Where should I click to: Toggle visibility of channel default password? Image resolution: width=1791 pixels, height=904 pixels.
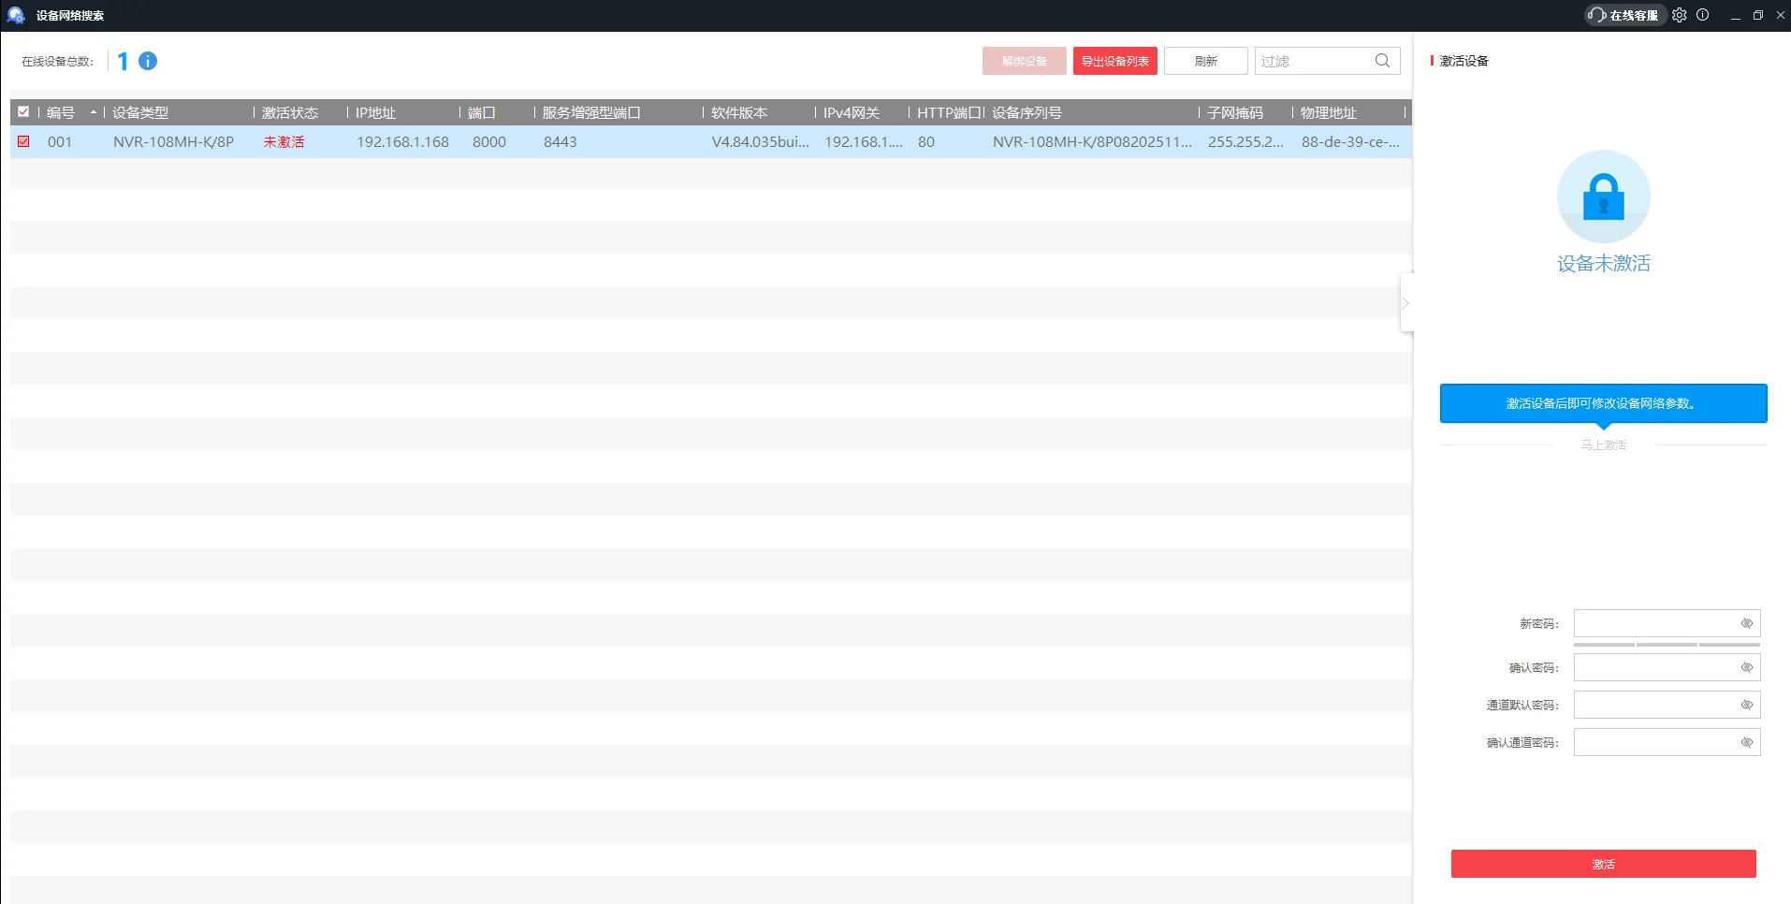1746,705
